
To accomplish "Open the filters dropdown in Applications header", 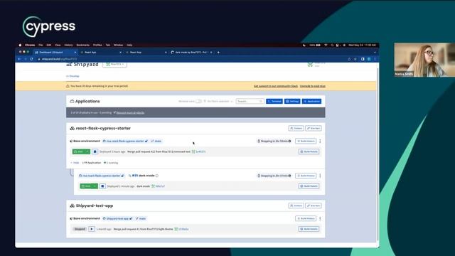I will (218, 101).
